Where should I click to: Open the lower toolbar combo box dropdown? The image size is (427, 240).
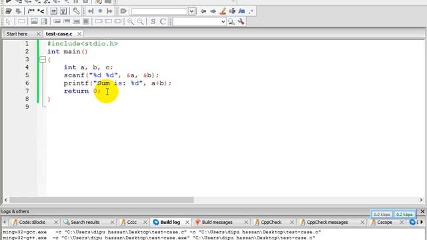pos(223,21)
